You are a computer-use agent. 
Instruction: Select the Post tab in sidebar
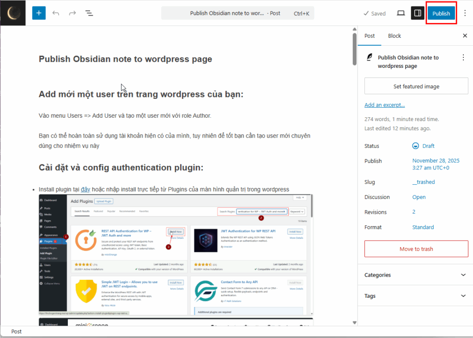tap(370, 36)
